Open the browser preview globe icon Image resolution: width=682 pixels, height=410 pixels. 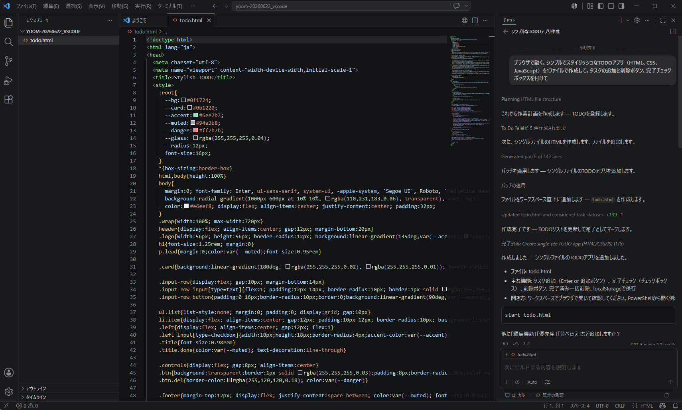point(465,20)
